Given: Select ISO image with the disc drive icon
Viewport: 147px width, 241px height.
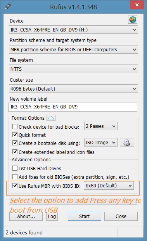Looking at the screenshot, I should click(127, 143).
